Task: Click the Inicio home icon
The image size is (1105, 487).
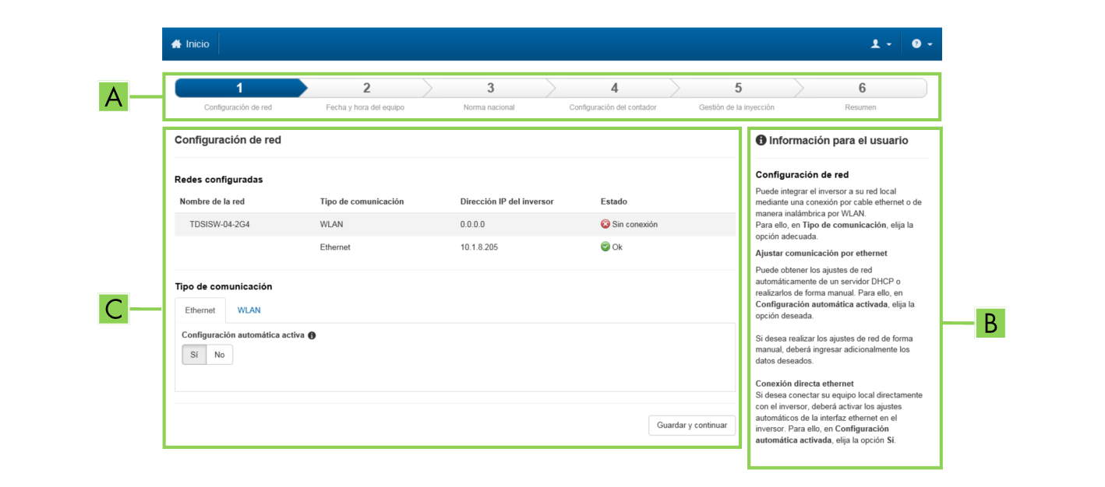Action: coord(176,44)
